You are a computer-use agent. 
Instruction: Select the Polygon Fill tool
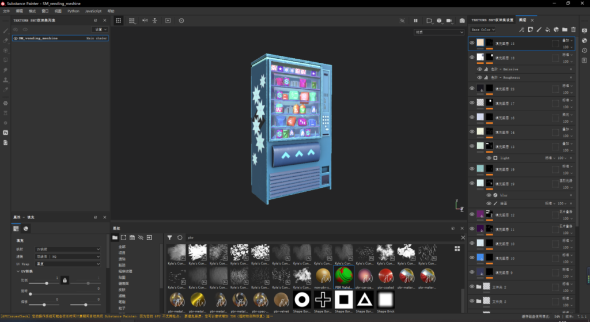pos(5,60)
